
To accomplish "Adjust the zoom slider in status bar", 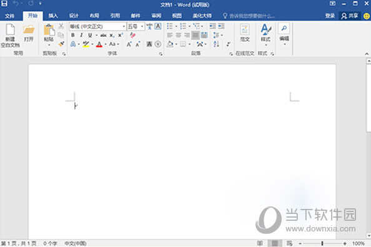I will (x=322, y=243).
